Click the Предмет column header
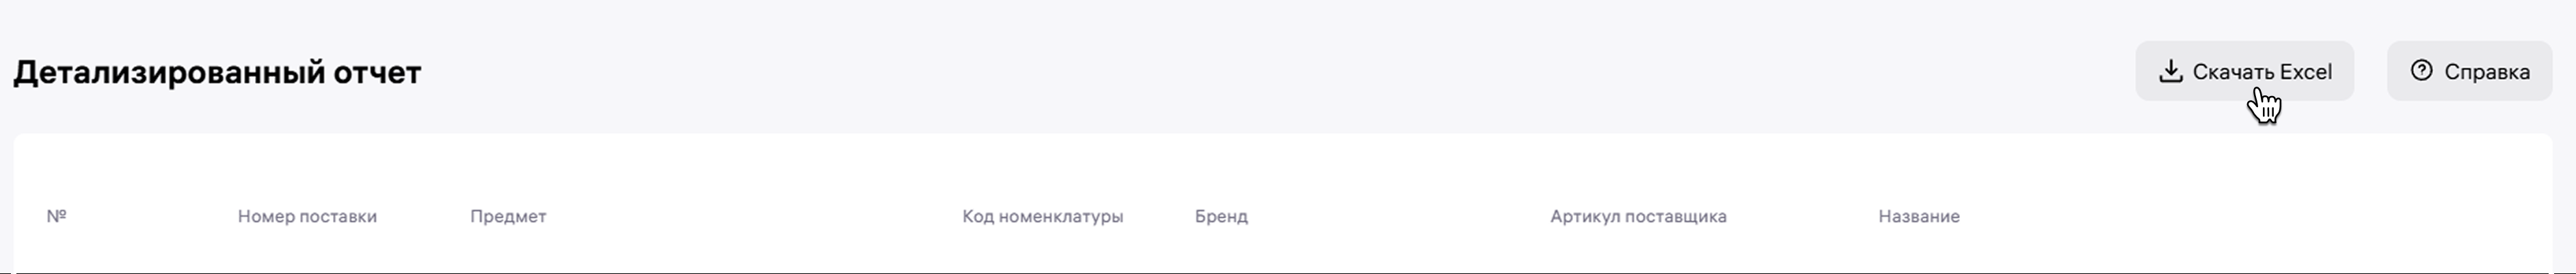The width and height of the screenshot is (2576, 274). (x=508, y=216)
